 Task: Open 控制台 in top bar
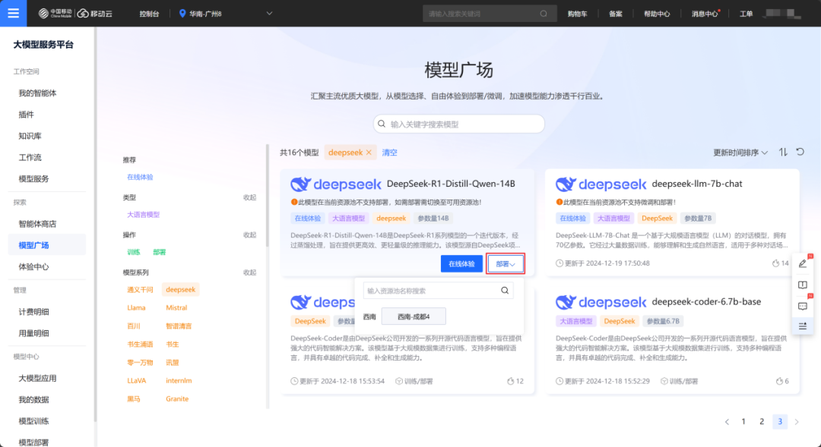[149, 14]
